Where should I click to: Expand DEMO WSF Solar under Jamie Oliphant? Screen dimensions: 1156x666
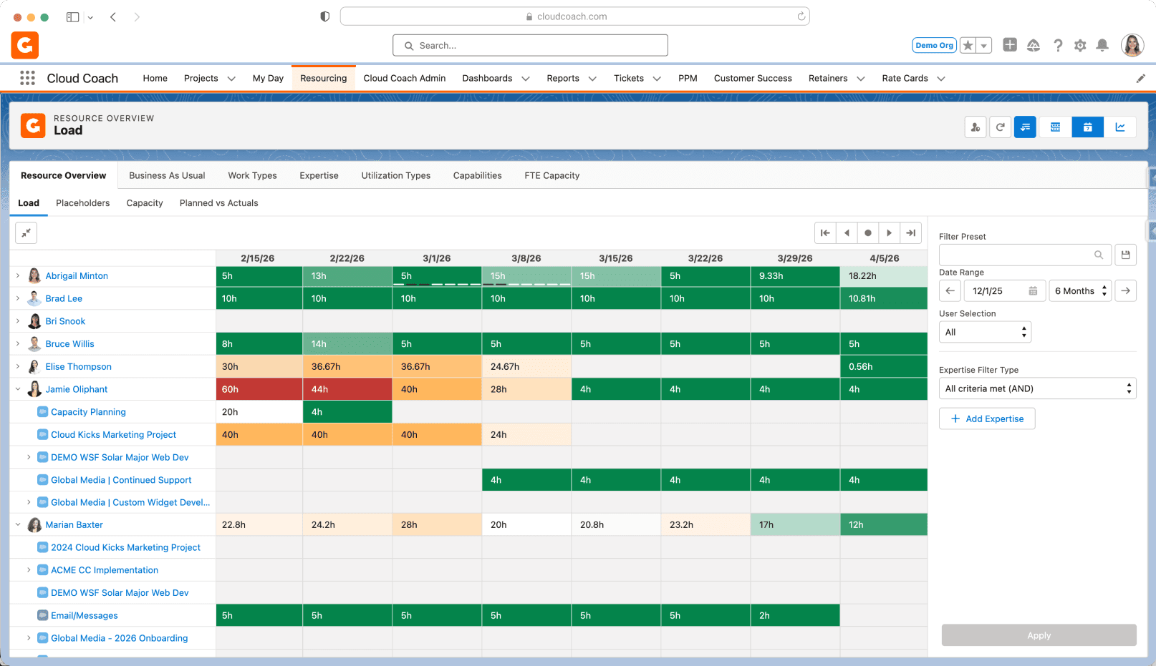pyautogui.click(x=29, y=457)
